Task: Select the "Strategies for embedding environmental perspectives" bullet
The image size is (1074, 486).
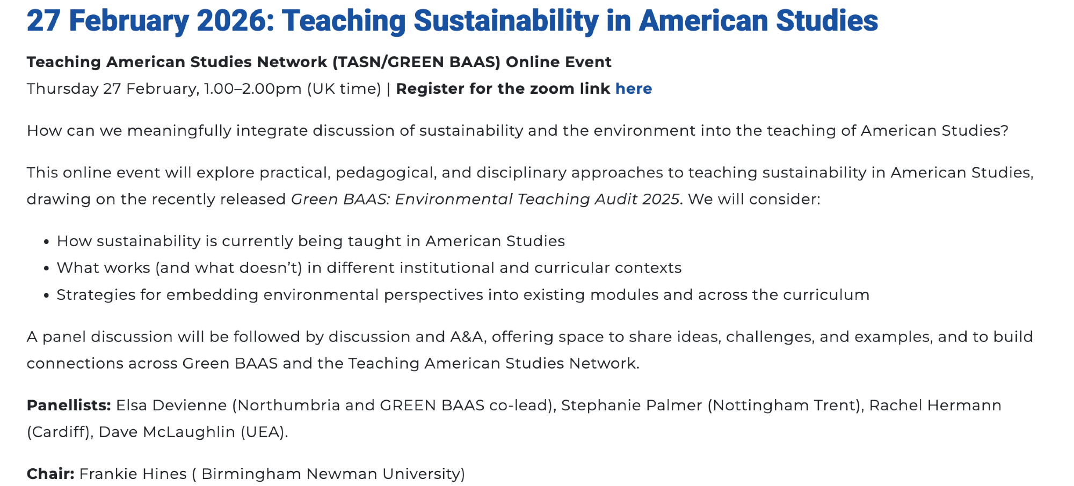Action: [462, 295]
